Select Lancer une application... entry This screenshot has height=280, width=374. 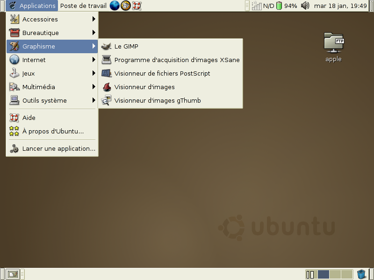(x=52, y=148)
